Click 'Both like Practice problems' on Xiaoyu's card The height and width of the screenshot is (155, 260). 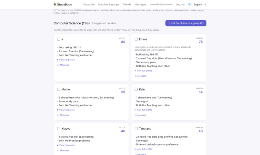pos(74,141)
